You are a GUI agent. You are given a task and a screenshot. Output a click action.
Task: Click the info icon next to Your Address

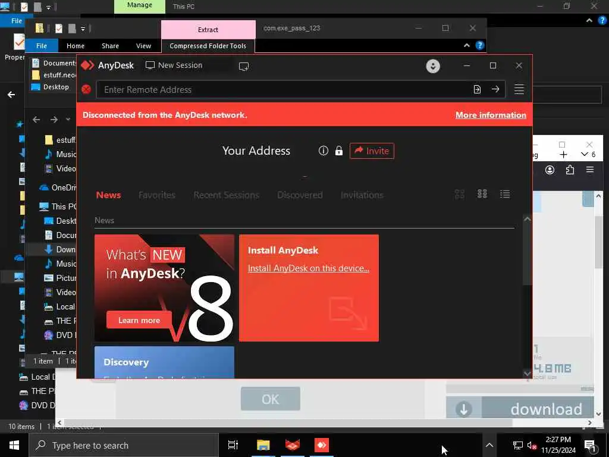[323, 151]
